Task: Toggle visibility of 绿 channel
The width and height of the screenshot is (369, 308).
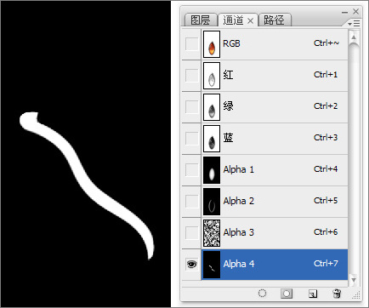Action: (x=191, y=107)
